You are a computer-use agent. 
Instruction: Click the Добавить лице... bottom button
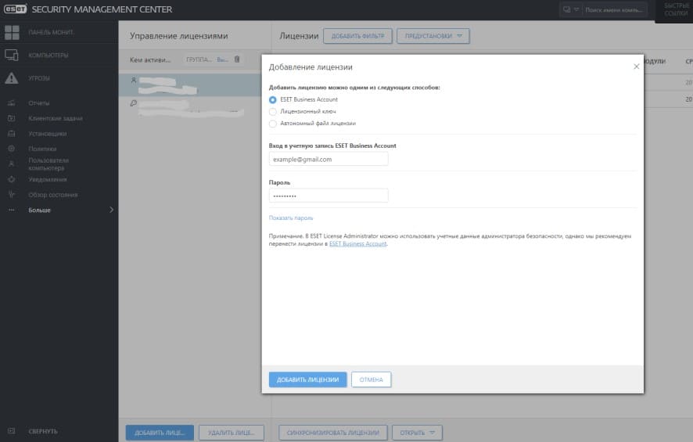tap(160, 433)
